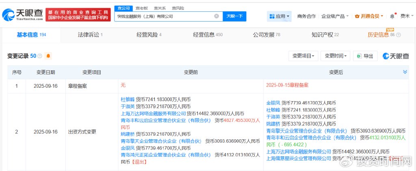Open the help icon beside 历史信息 86
The height and width of the screenshot is (171, 416).
click(x=398, y=35)
